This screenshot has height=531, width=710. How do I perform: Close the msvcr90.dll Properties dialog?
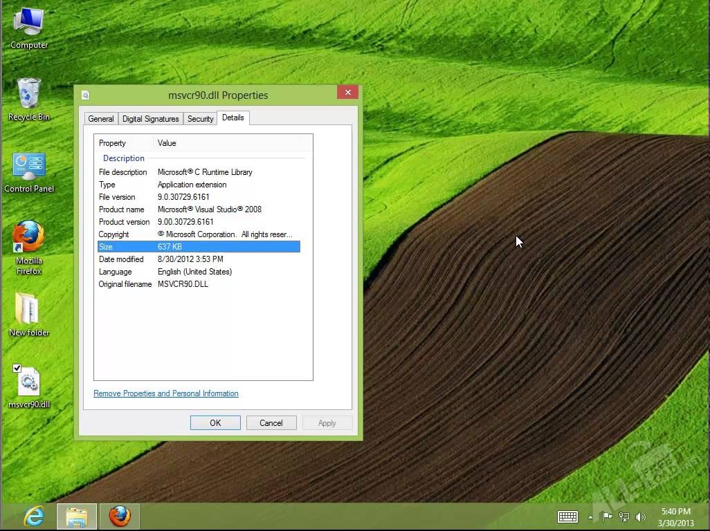coord(348,92)
